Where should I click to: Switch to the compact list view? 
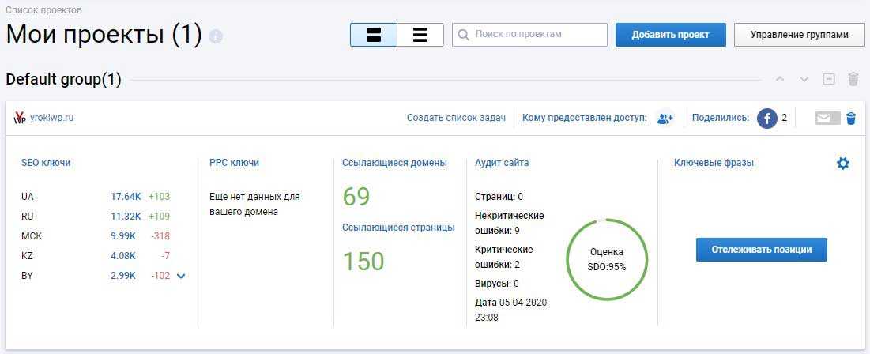coord(420,35)
